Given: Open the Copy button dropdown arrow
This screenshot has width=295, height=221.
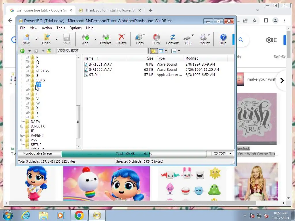Looking at the screenshot, I should pyautogui.click(x=144, y=35).
